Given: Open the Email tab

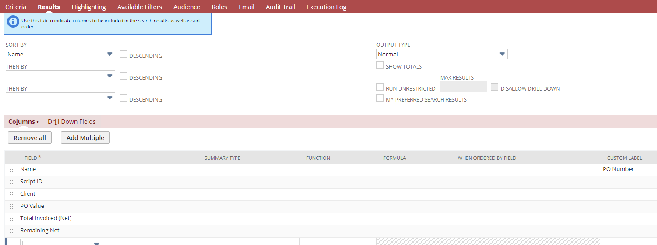Looking at the screenshot, I should (x=247, y=7).
